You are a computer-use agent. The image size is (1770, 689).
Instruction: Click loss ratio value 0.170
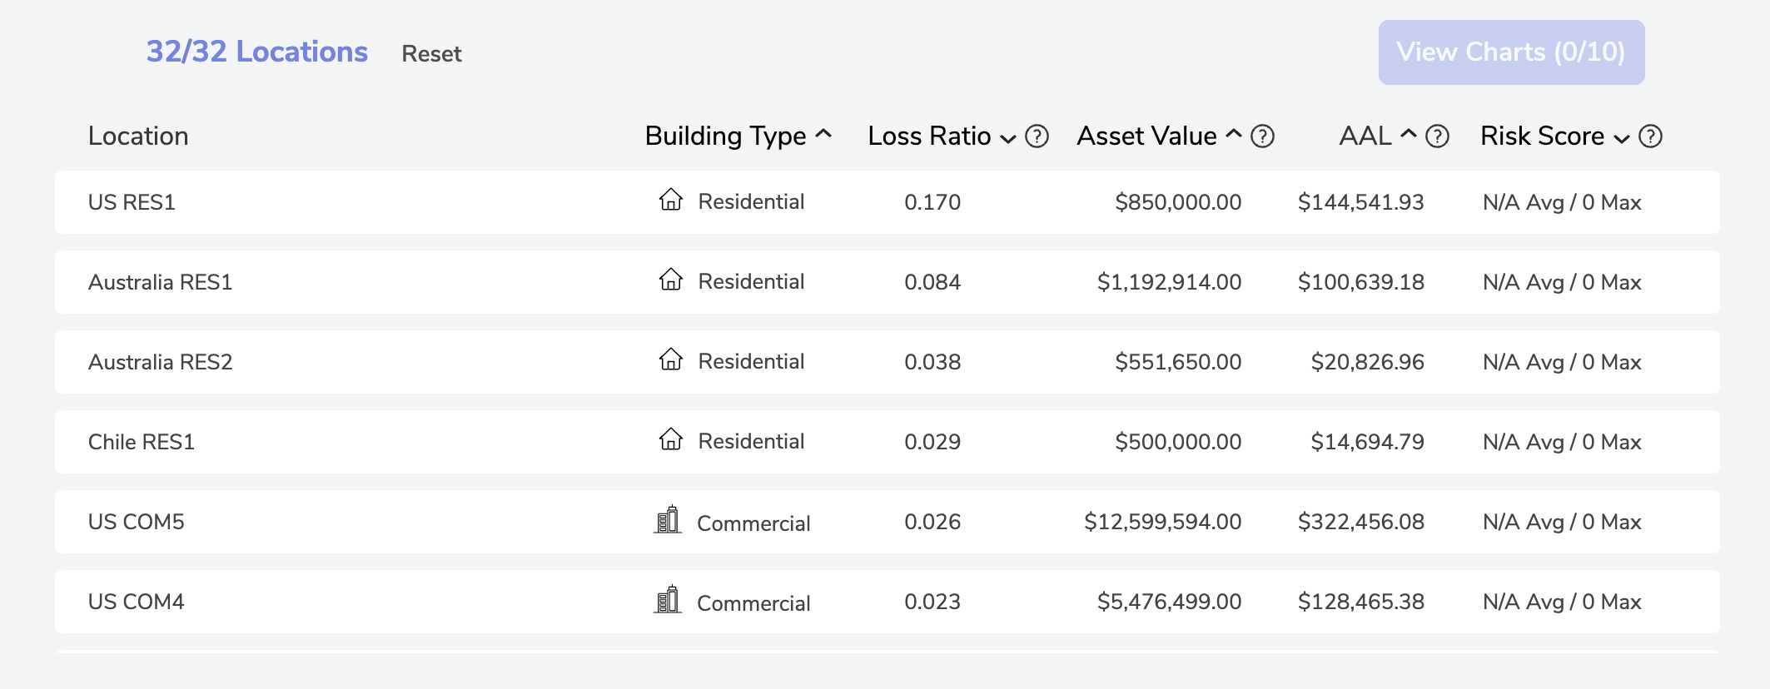(932, 202)
